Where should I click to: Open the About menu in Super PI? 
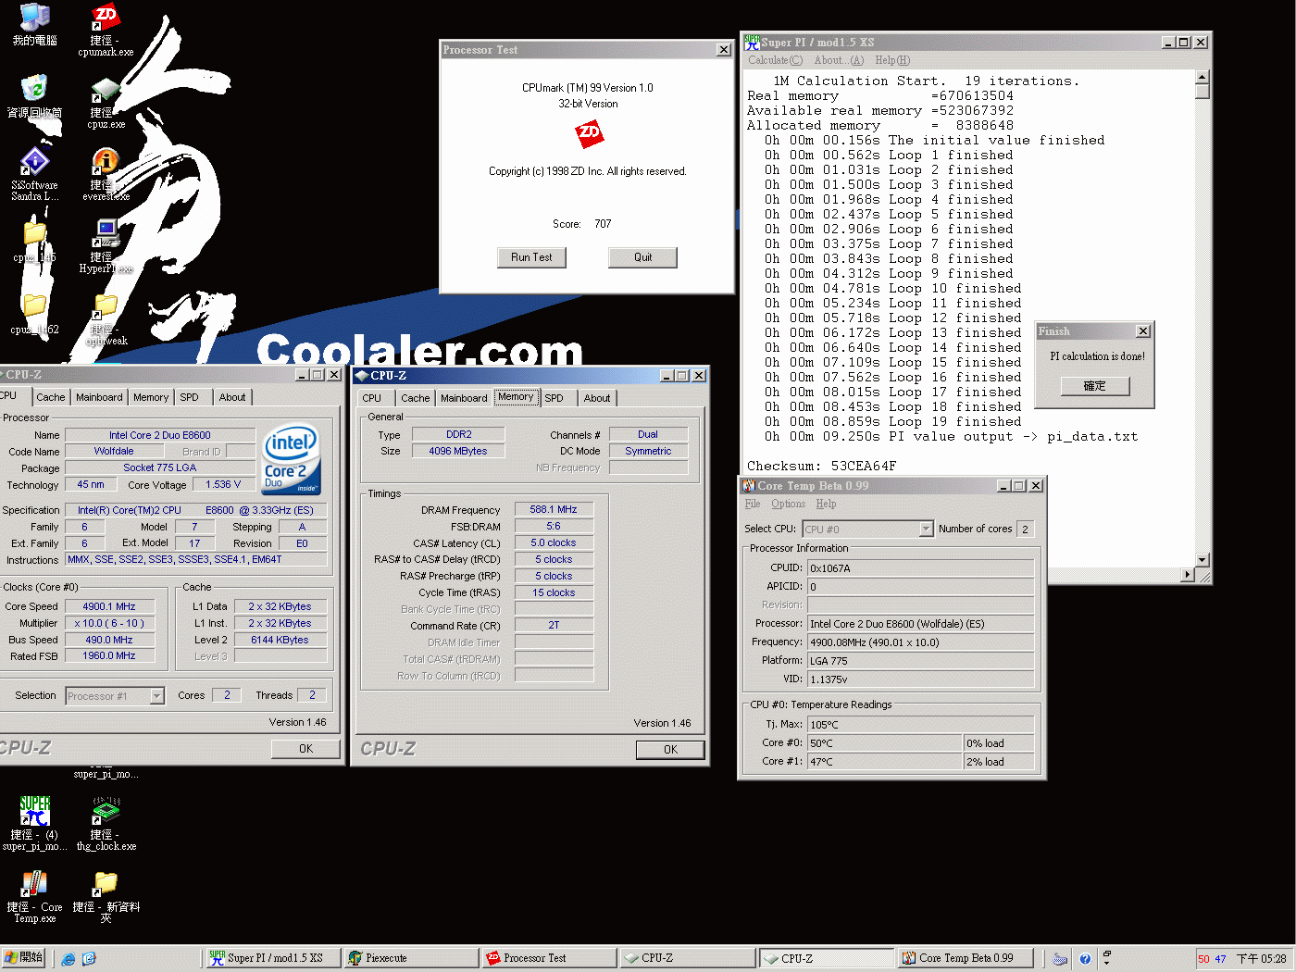click(839, 60)
